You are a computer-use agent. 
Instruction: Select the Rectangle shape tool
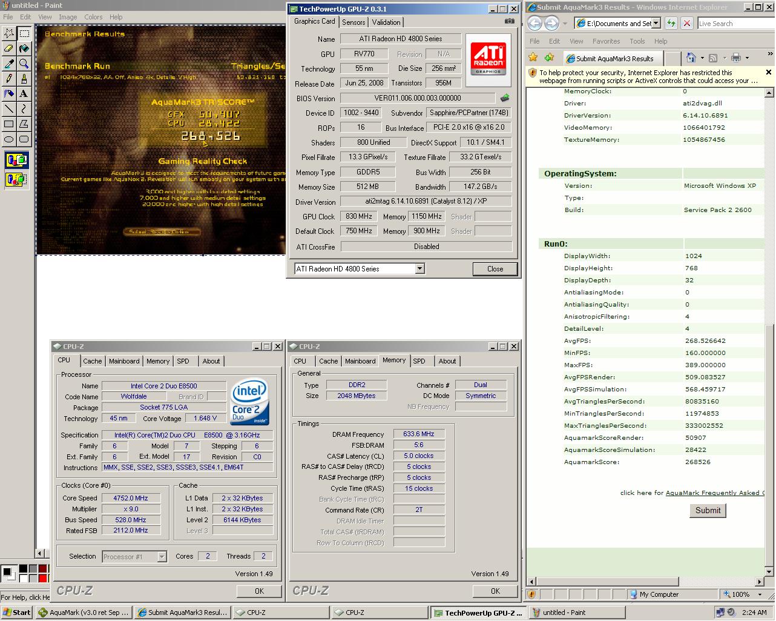[x=9, y=124]
